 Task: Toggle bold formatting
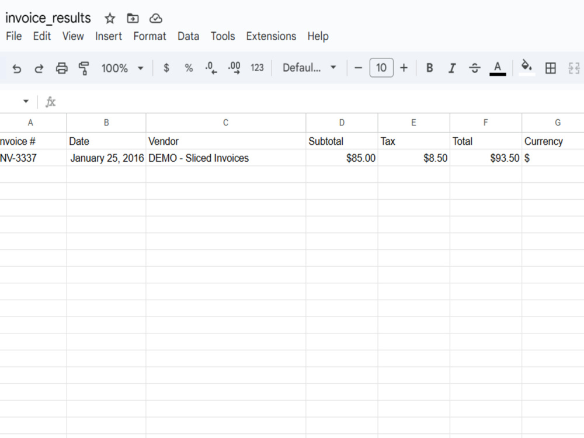[x=429, y=68]
